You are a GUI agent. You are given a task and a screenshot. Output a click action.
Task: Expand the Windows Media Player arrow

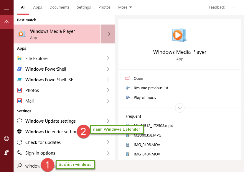point(108,34)
